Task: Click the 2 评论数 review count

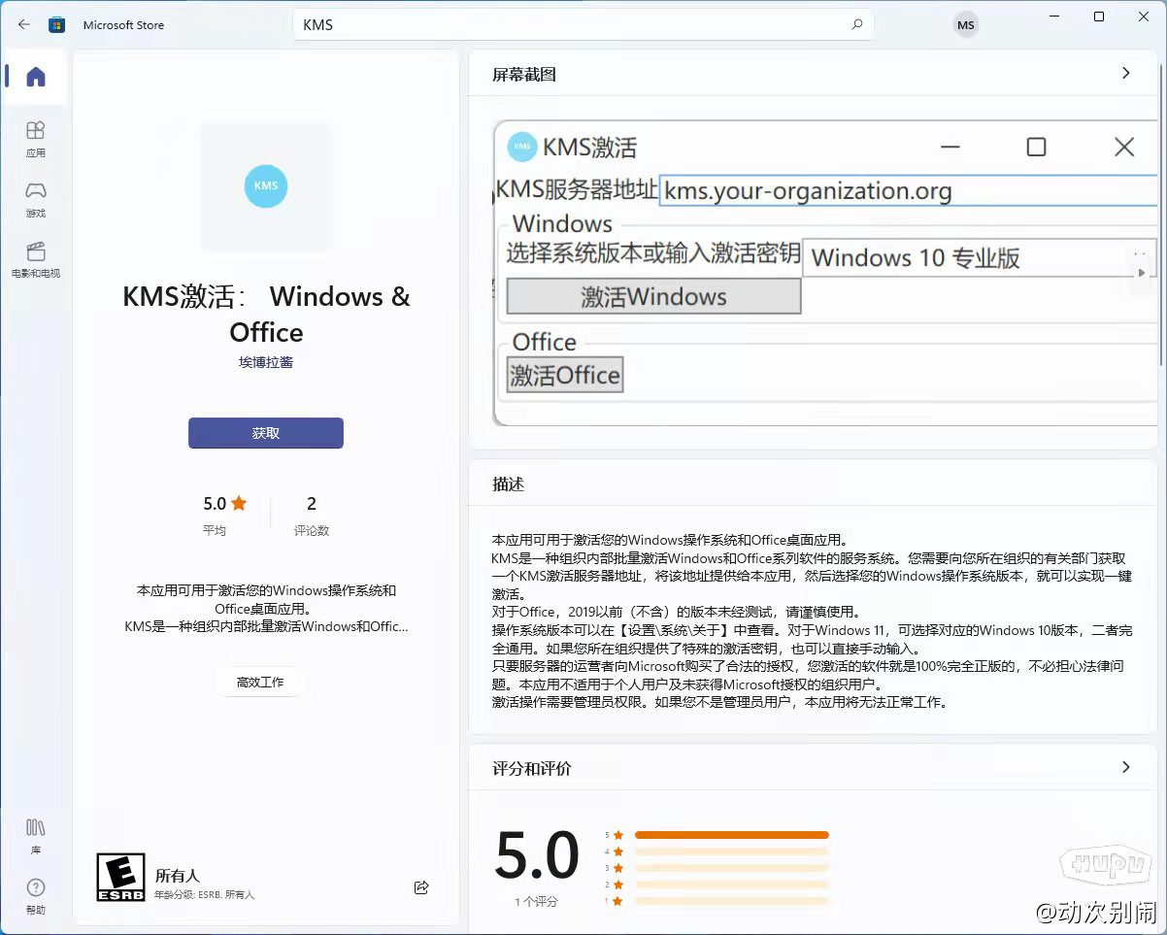Action: pos(312,515)
